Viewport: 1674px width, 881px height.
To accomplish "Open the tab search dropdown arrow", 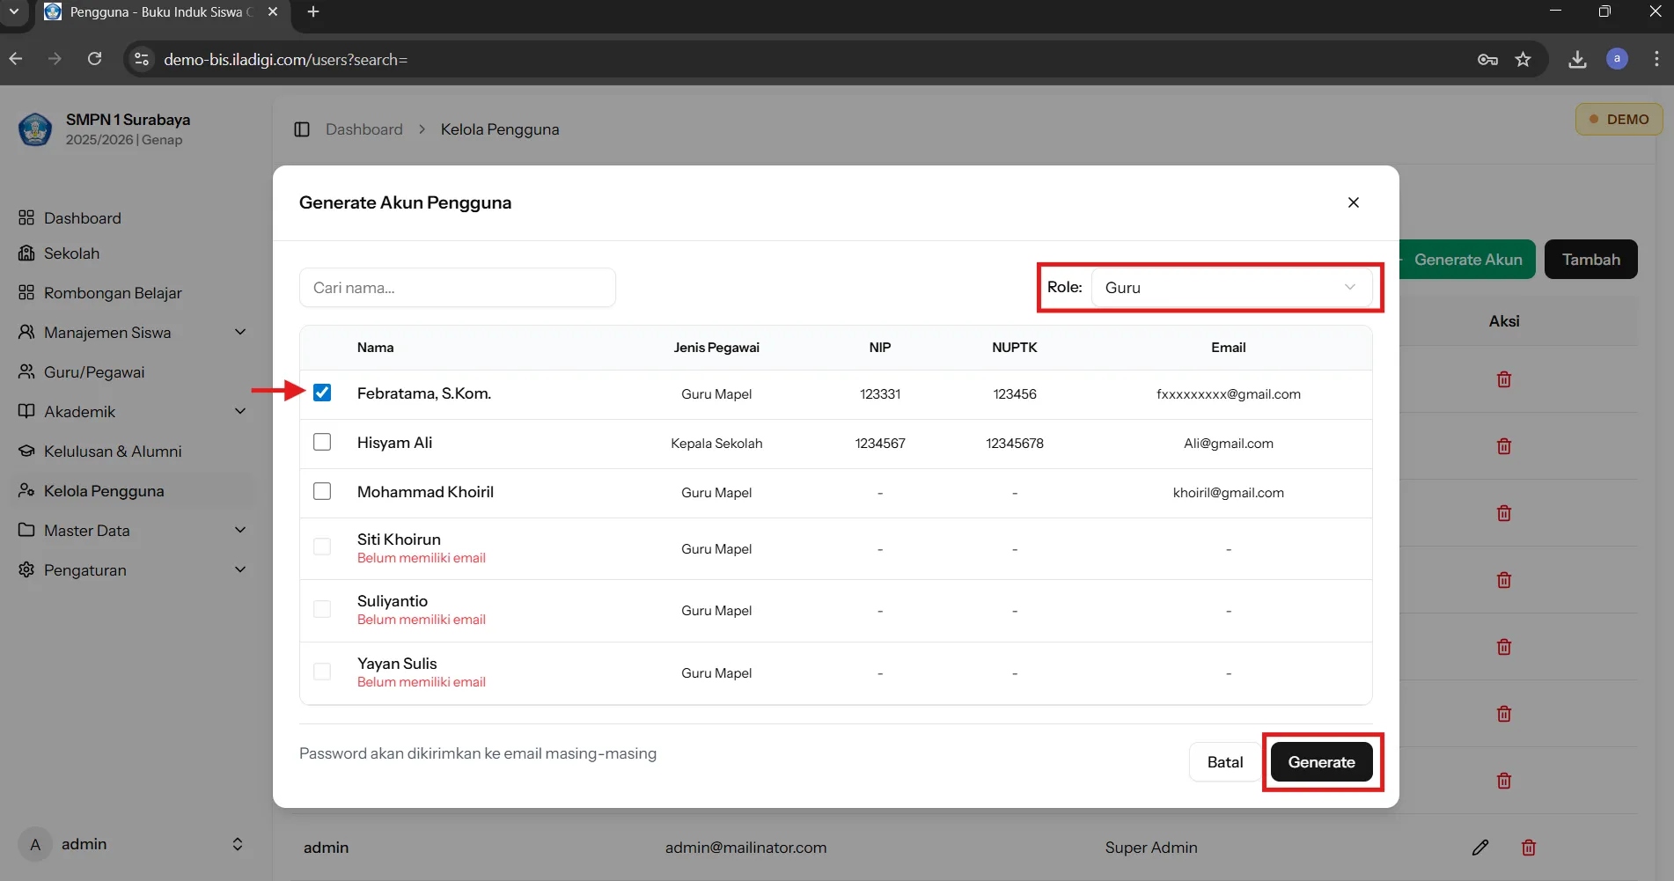I will pyautogui.click(x=14, y=12).
